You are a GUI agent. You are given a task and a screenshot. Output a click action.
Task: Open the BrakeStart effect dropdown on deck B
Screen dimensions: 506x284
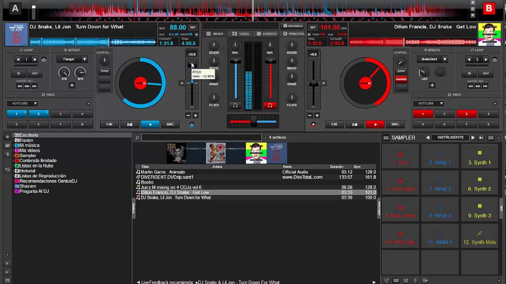point(432,59)
